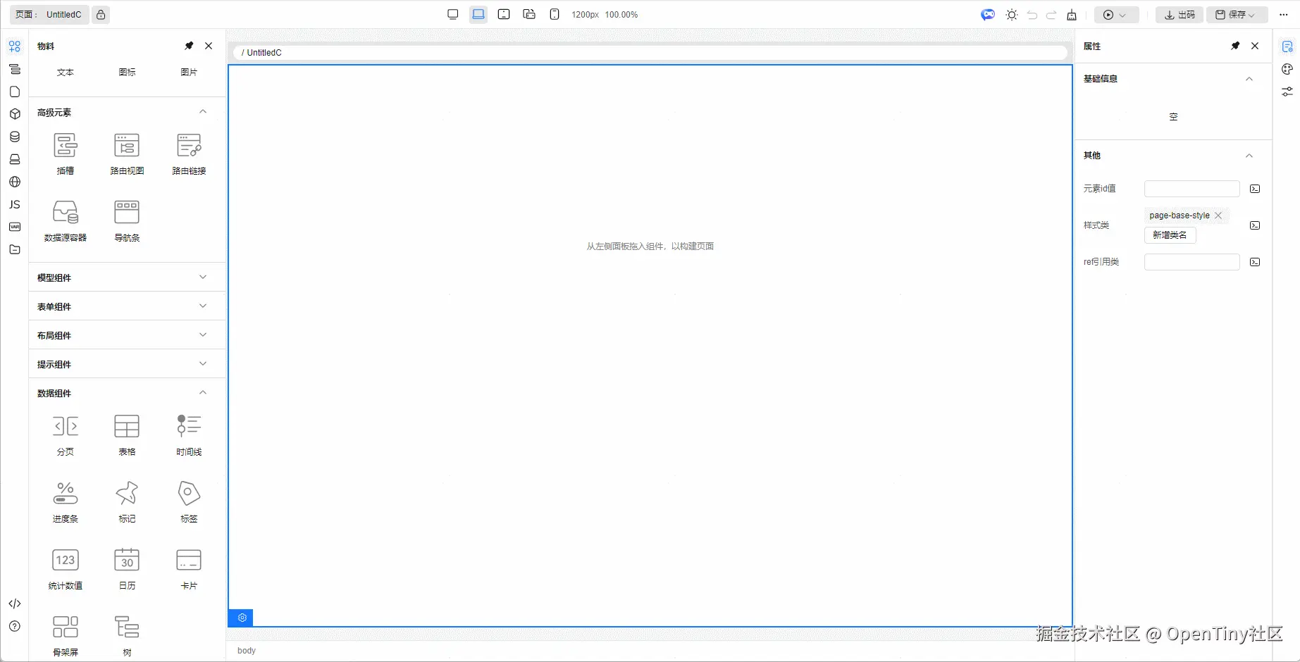Viewport: 1300px width, 662px height.
Task: Toggle pin on the 物料 panel
Action: (x=189, y=46)
